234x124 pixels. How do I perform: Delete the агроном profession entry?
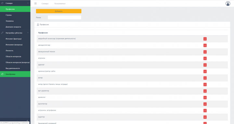click(205, 58)
